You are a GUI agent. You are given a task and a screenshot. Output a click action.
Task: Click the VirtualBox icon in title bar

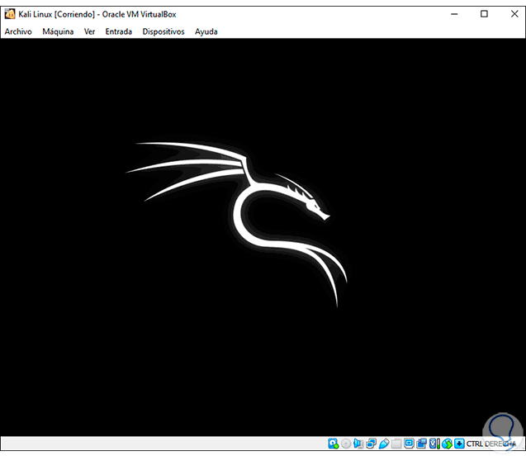pyautogui.click(x=10, y=14)
